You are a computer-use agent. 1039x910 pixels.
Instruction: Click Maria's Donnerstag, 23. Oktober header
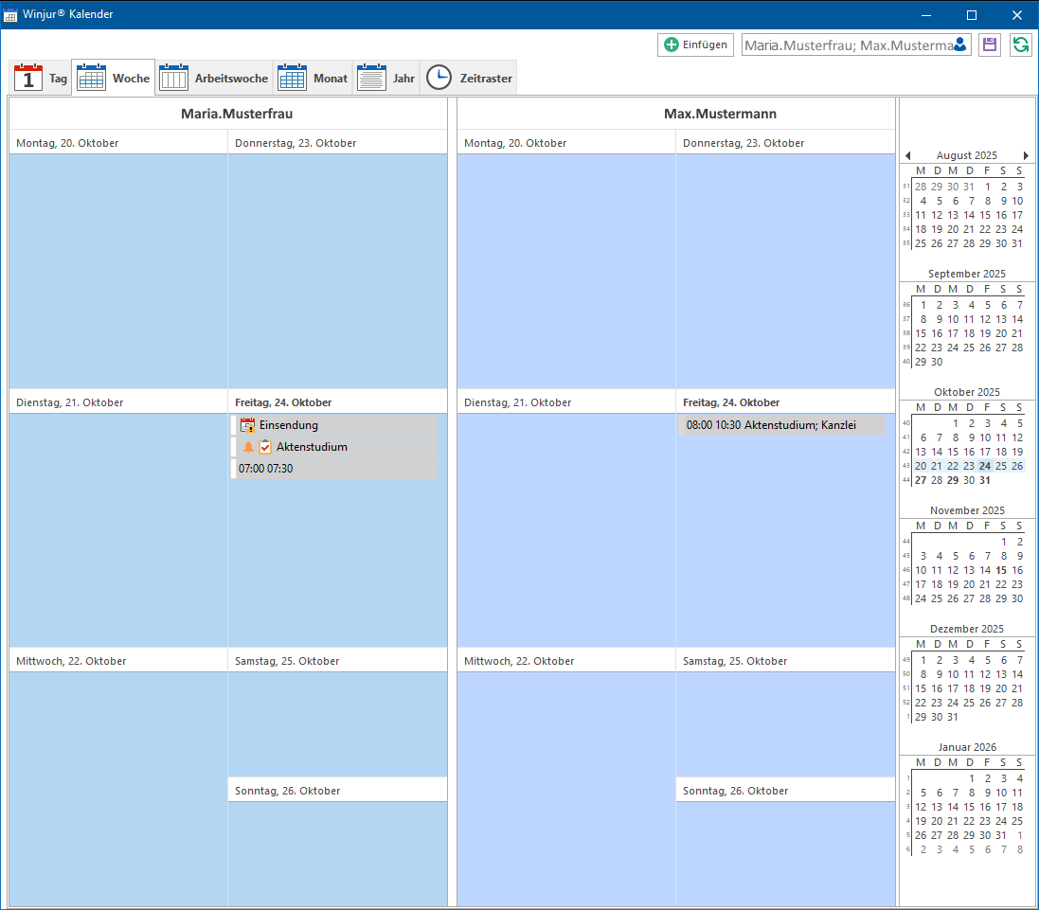pyautogui.click(x=337, y=143)
